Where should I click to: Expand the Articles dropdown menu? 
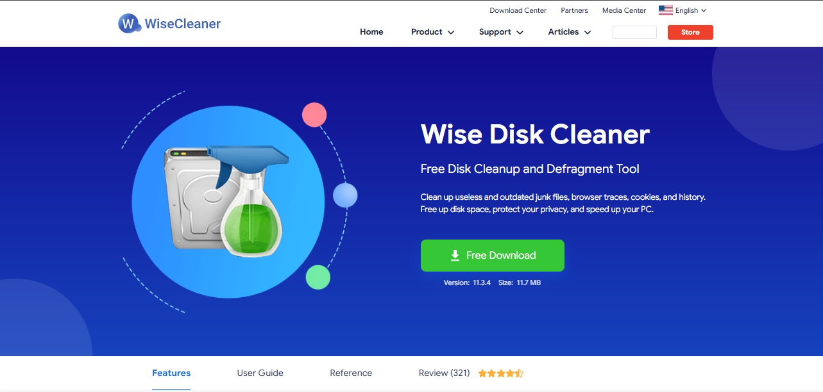coord(570,32)
